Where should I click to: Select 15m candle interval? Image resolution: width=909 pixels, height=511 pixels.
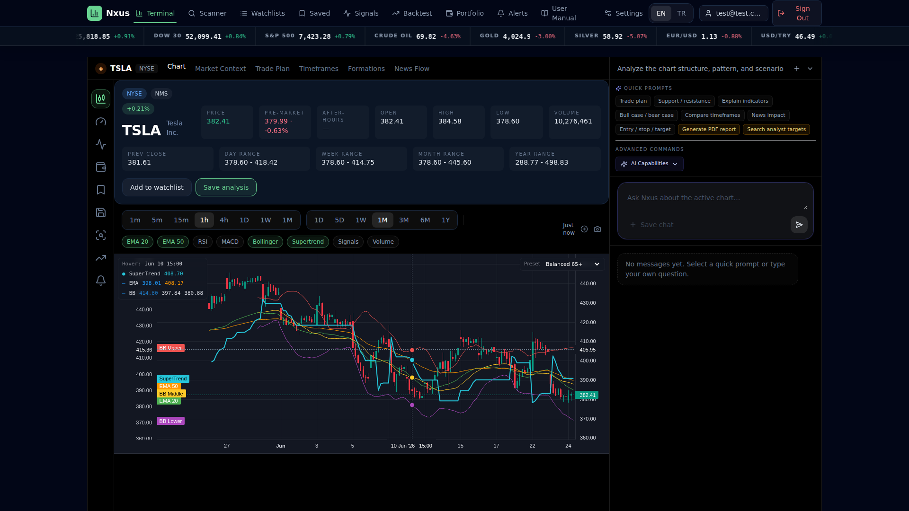point(181,220)
